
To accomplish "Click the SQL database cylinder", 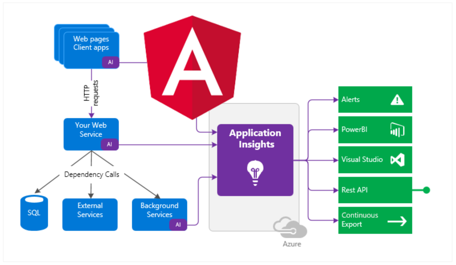I will point(34,213).
